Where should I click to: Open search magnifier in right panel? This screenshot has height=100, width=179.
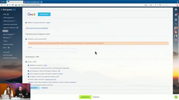click(176, 24)
